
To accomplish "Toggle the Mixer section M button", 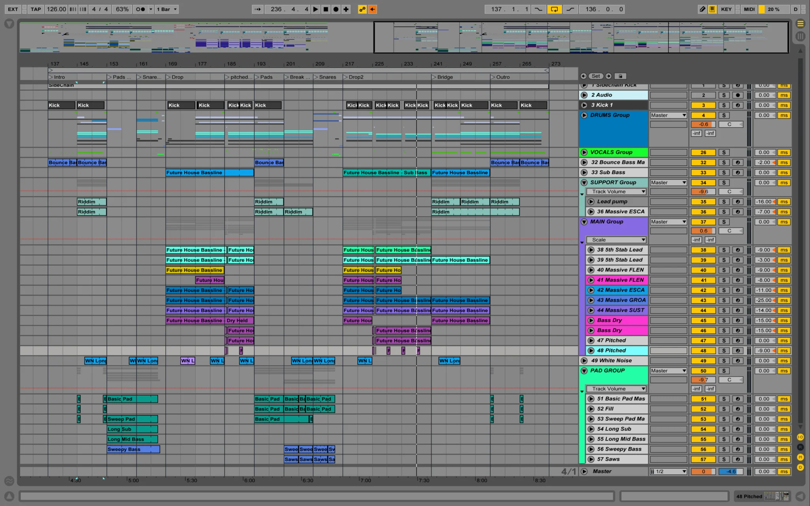I will tap(800, 457).
